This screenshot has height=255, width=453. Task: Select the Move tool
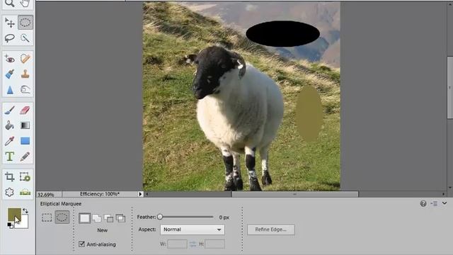tap(9, 23)
